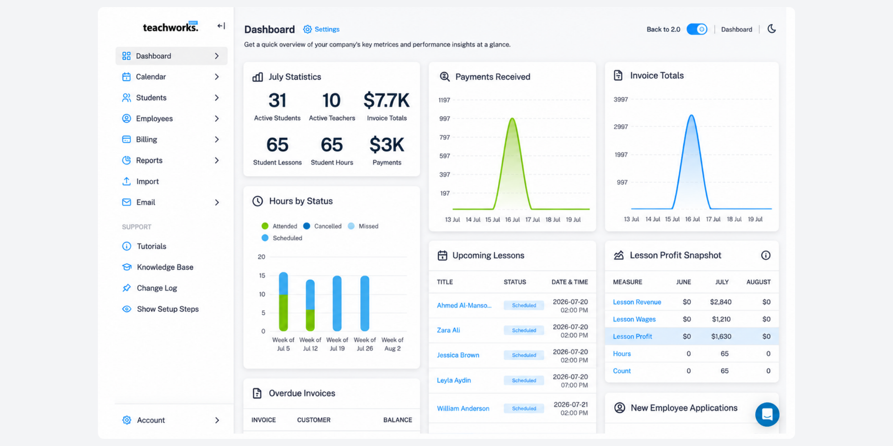893x446 pixels.
Task: Click the Lesson Profit Snapshot chart icon
Action: pos(618,255)
